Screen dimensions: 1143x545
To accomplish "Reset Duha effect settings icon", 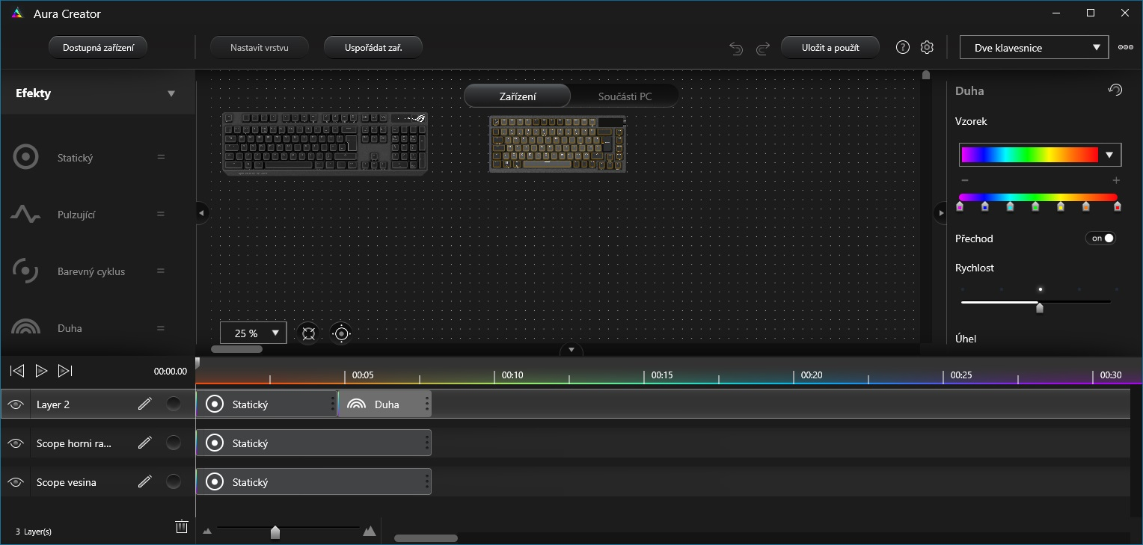I will [x=1115, y=90].
